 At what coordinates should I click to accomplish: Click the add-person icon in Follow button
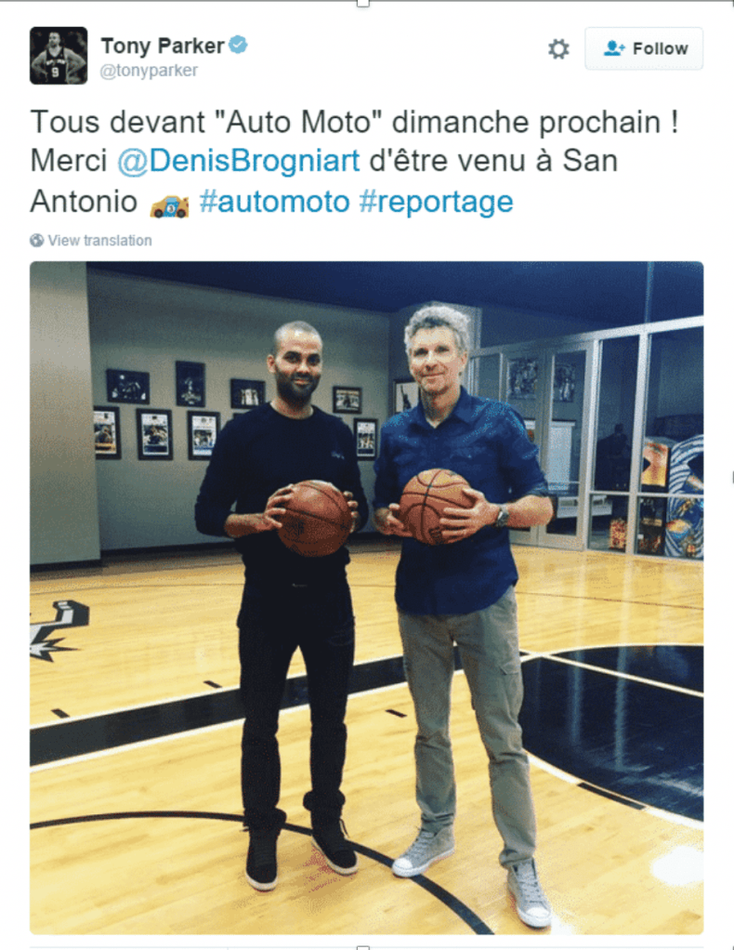(x=613, y=48)
